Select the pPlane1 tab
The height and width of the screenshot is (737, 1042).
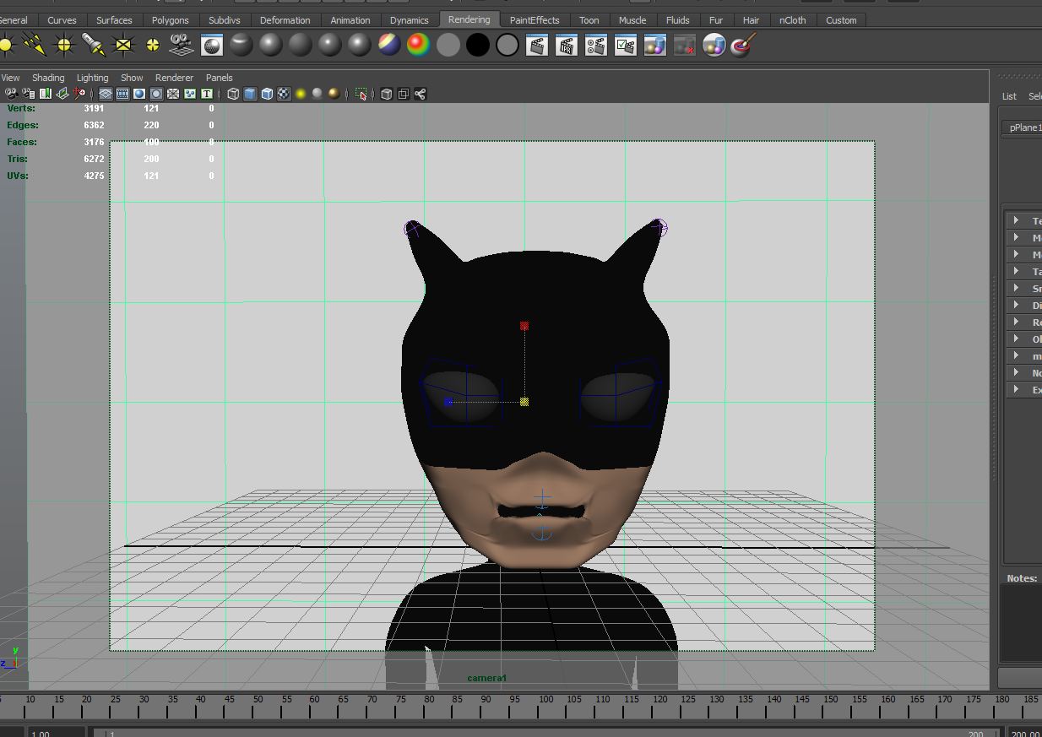pos(1023,127)
